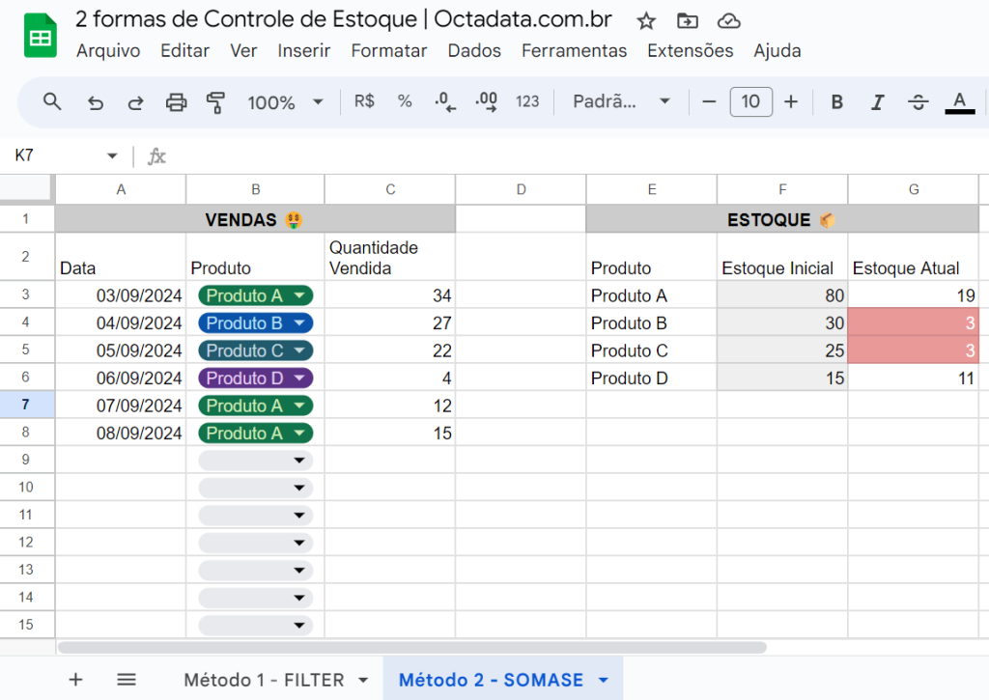Screen dimensions: 989x700
Task: Format as currency with R$ button
Action: tap(364, 101)
